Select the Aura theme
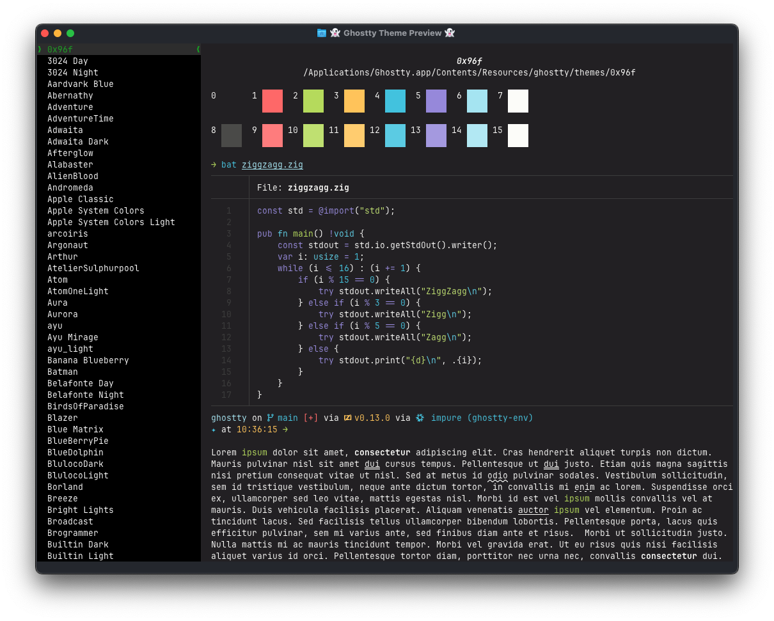 (58, 303)
